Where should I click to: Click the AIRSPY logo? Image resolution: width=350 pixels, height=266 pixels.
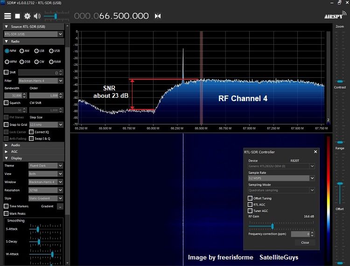click(x=334, y=16)
